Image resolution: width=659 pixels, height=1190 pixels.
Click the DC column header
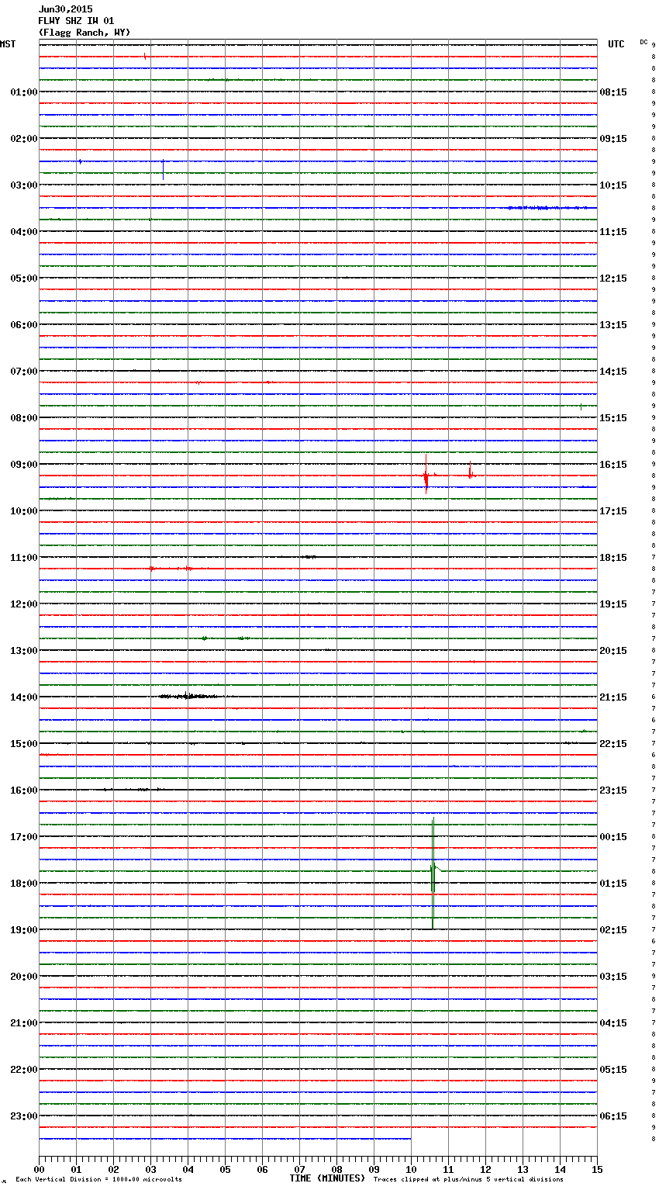[643, 42]
